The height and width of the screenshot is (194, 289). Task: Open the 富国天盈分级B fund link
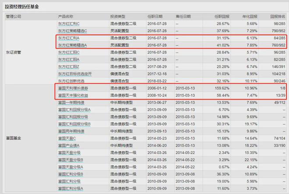tap(70, 160)
